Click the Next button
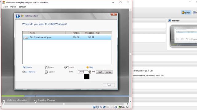 tap(109, 85)
